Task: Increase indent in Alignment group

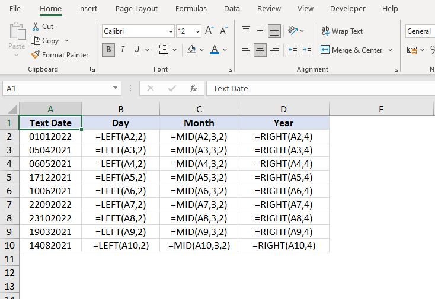Action: click(306, 50)
